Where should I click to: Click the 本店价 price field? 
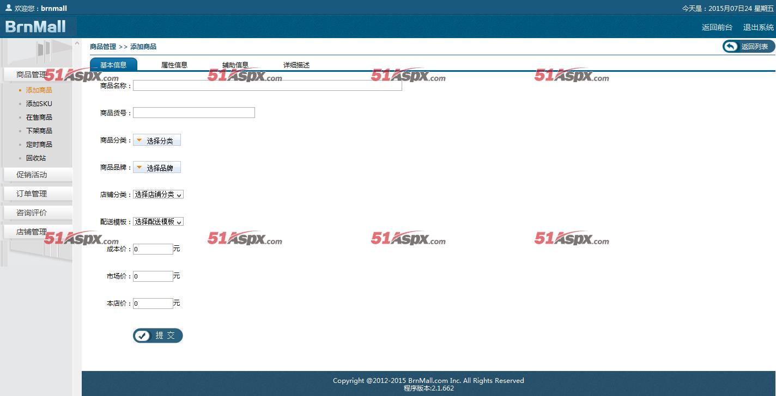point(153,304)
